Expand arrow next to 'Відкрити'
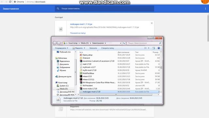The height and width of the screenshot is (118, 209). click(x=84, y=48)
